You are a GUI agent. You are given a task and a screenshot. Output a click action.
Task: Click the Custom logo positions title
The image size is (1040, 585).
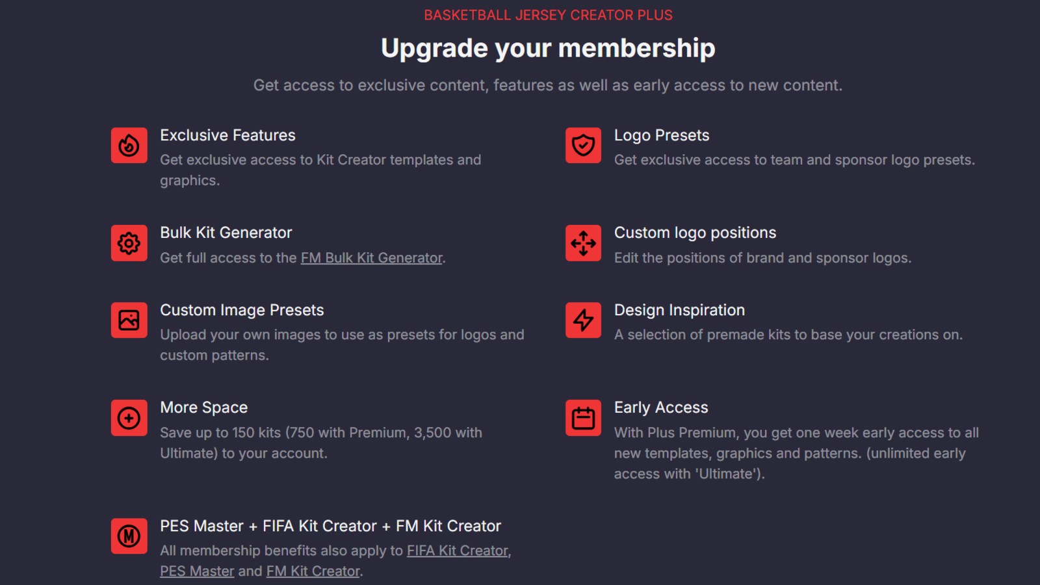tap(695, 233)
